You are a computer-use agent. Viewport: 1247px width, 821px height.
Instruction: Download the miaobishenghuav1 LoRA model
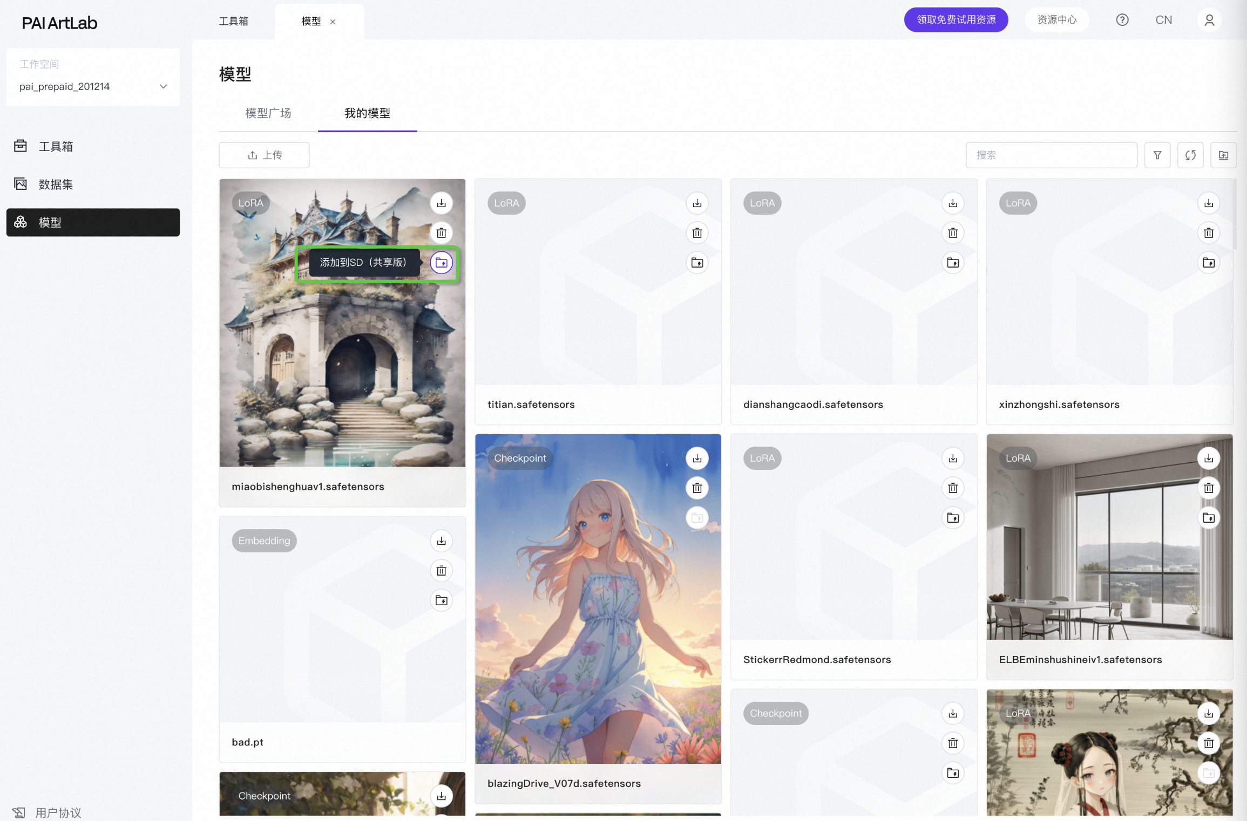point(441,203)
